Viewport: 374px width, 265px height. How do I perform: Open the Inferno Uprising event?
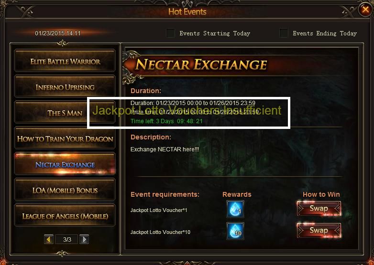pos(65,87)
